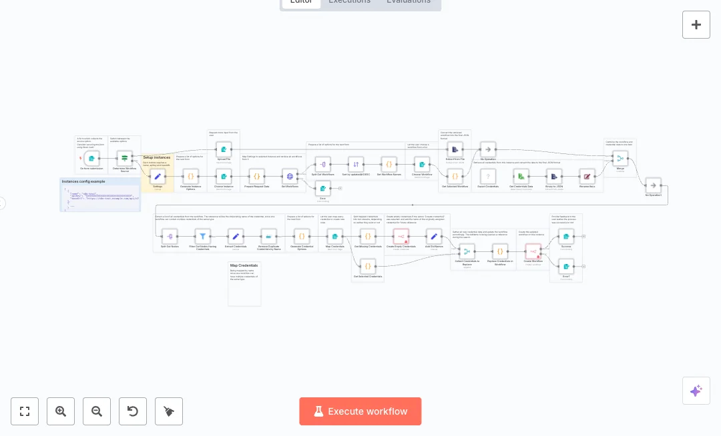The width and height of the screenshot is (721, 436).
Task: Click the Execute workflow button
Action: [360, 411]
